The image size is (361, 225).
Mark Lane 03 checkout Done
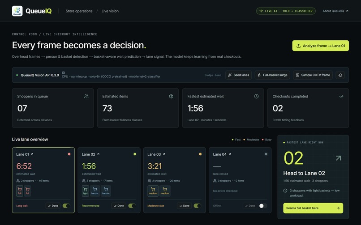coord(184,206)
